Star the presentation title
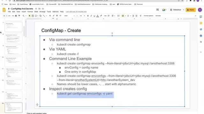This screenshot has height=114, width=204. 36,9
